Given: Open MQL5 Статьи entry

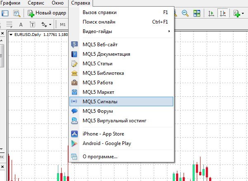Looking at the screenshot, I should pos(121,64).
